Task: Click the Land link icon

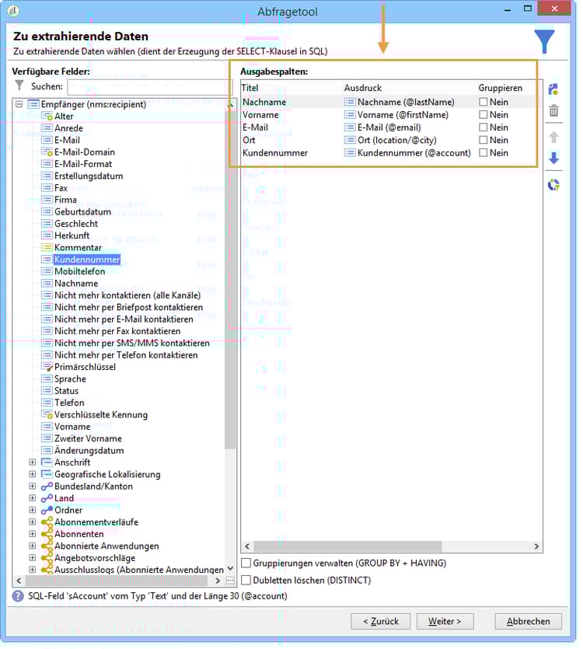Action: tap(47, 498)
